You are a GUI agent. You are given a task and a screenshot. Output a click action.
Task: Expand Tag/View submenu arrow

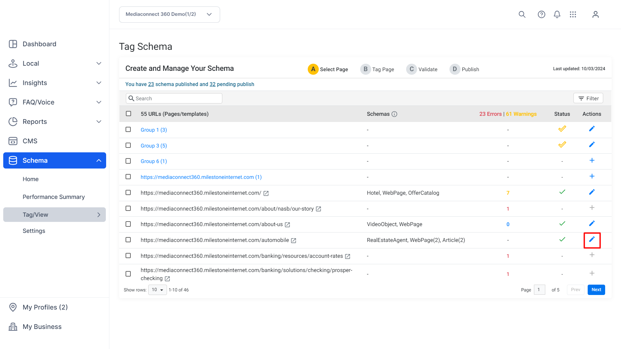pos(99,215)
